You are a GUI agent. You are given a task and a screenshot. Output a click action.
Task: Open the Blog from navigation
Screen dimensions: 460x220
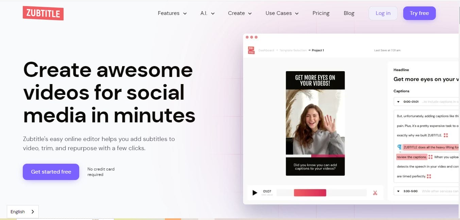point(349,13)
